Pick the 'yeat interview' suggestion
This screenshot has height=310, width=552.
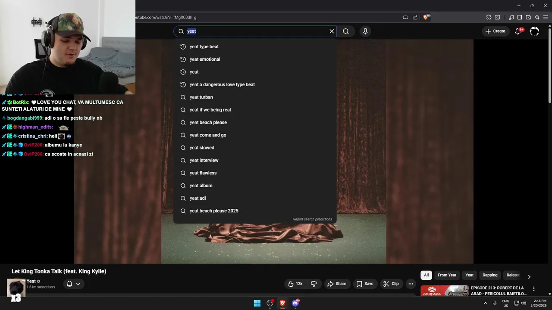[x=255, y=160]
